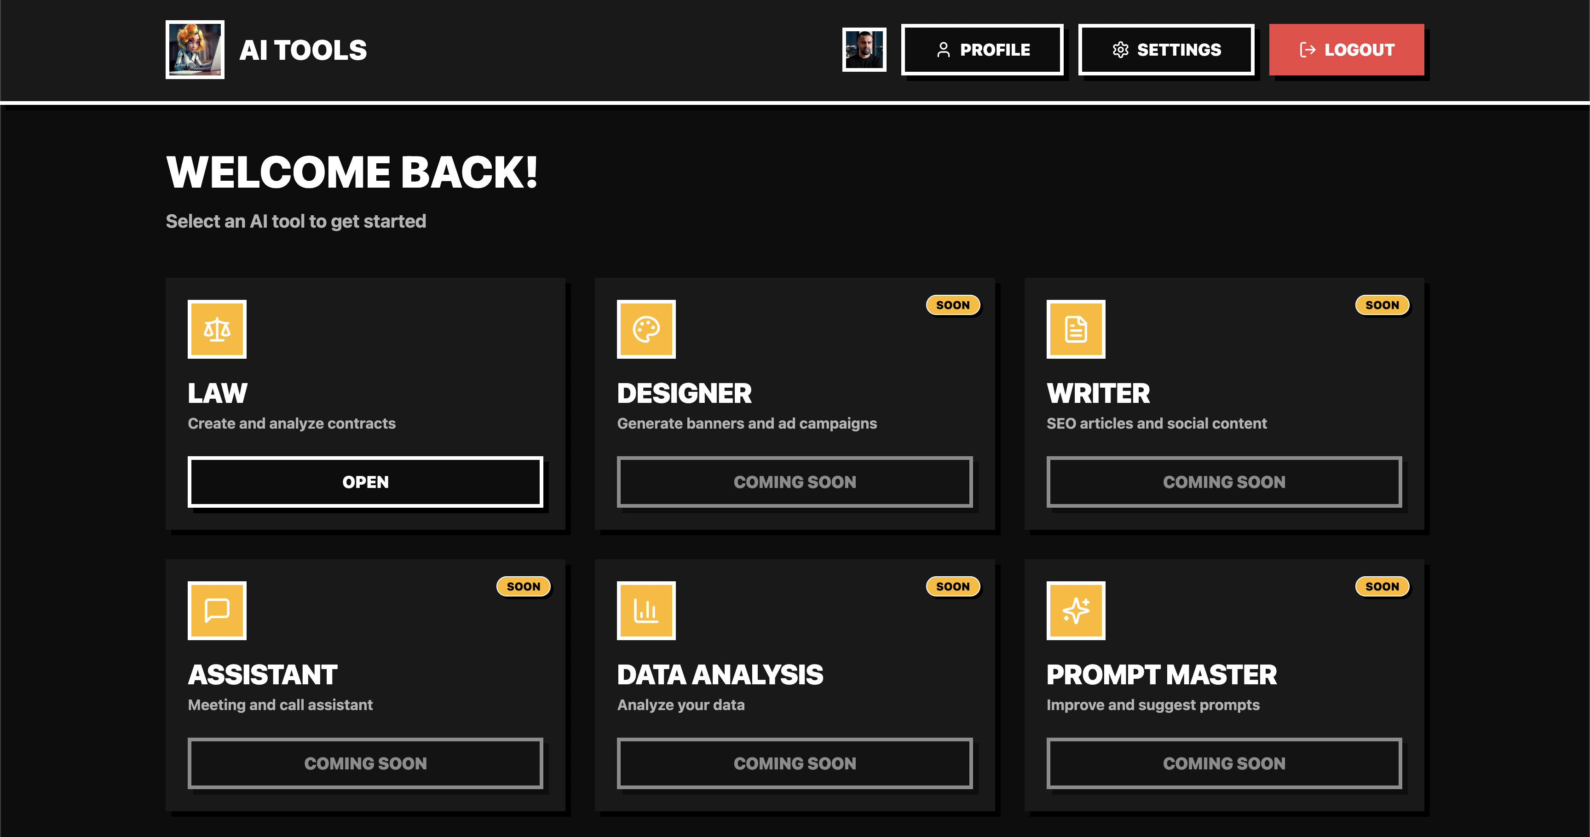Click the user avatar photo in header

(864, 49)
